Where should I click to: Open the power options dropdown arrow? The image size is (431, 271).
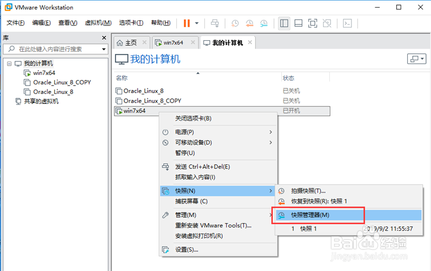pyautogui.click(x=197, y=23)
